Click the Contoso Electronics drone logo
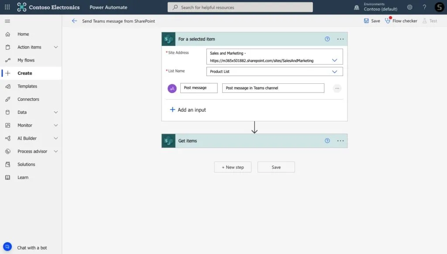The width and height of the screenshot is (447, 254). point(22,7)
